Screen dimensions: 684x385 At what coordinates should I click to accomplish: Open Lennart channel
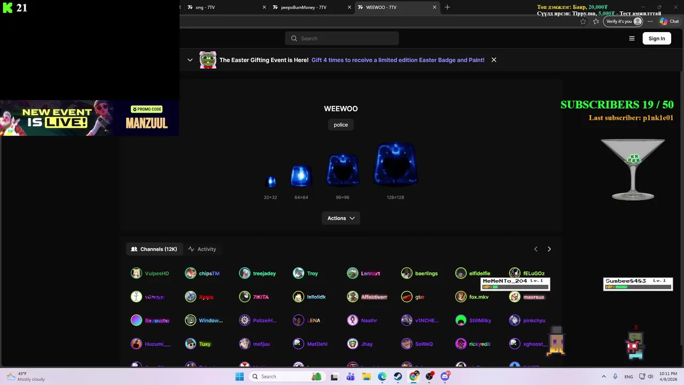point(364,273)
